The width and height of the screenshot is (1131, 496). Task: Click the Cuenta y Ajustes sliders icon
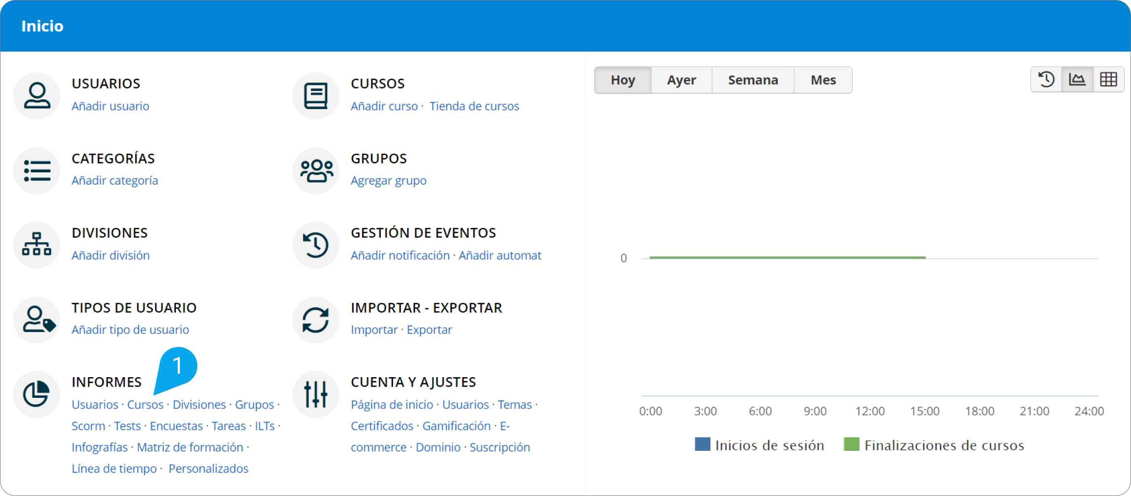click(315, 394)
